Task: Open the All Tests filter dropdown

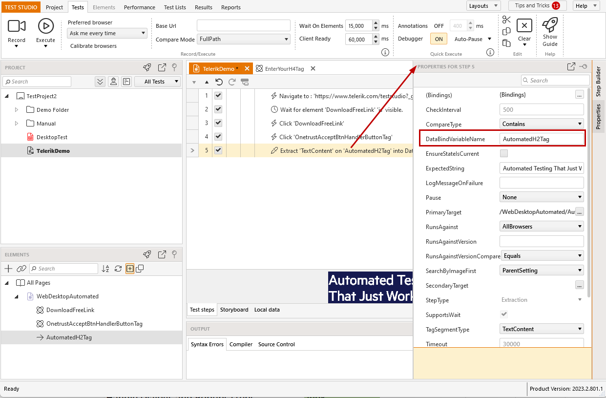Action: coord(157,82)
